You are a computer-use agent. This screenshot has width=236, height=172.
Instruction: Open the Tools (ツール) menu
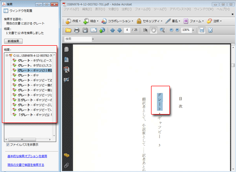click(x=160, y=9)
